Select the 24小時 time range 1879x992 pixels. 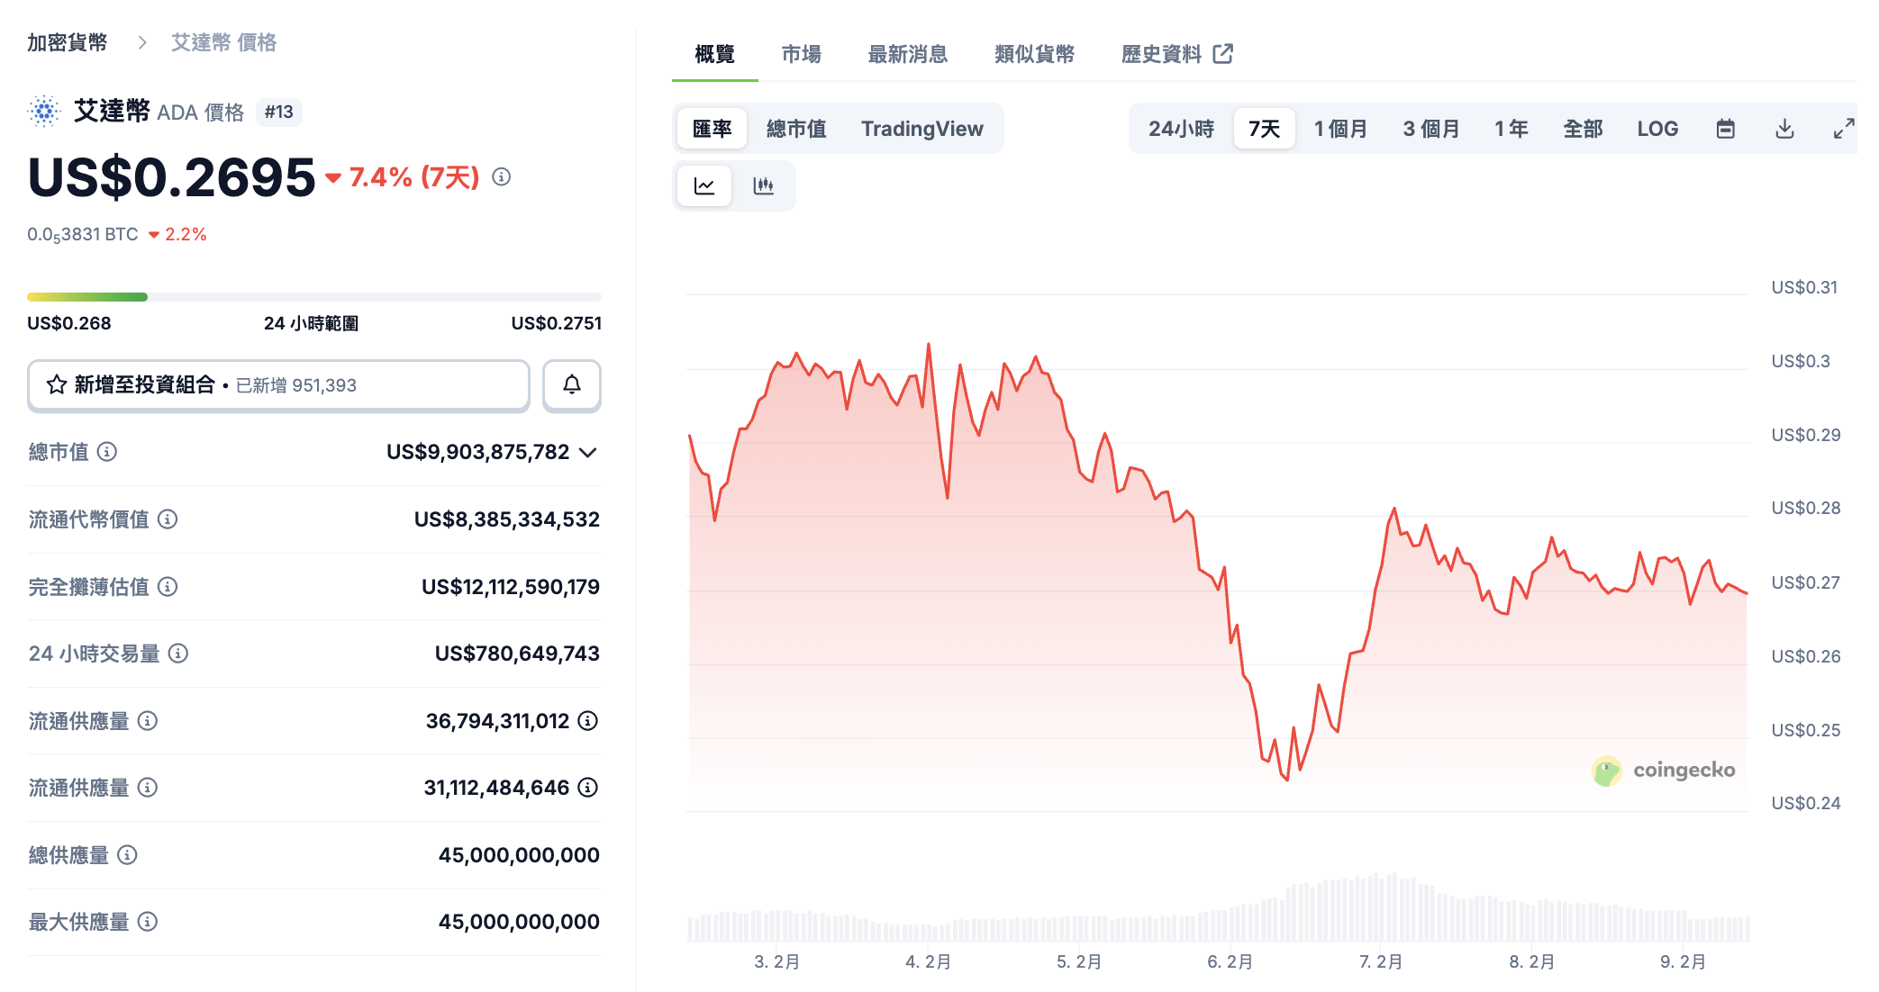pos(1181,129)
